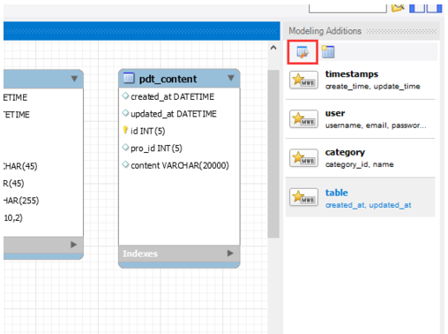The height and width of the screenshot is (334, 448).
Task: Expand the left table's bottom section arrow
Action: click(x=73, y=245)
